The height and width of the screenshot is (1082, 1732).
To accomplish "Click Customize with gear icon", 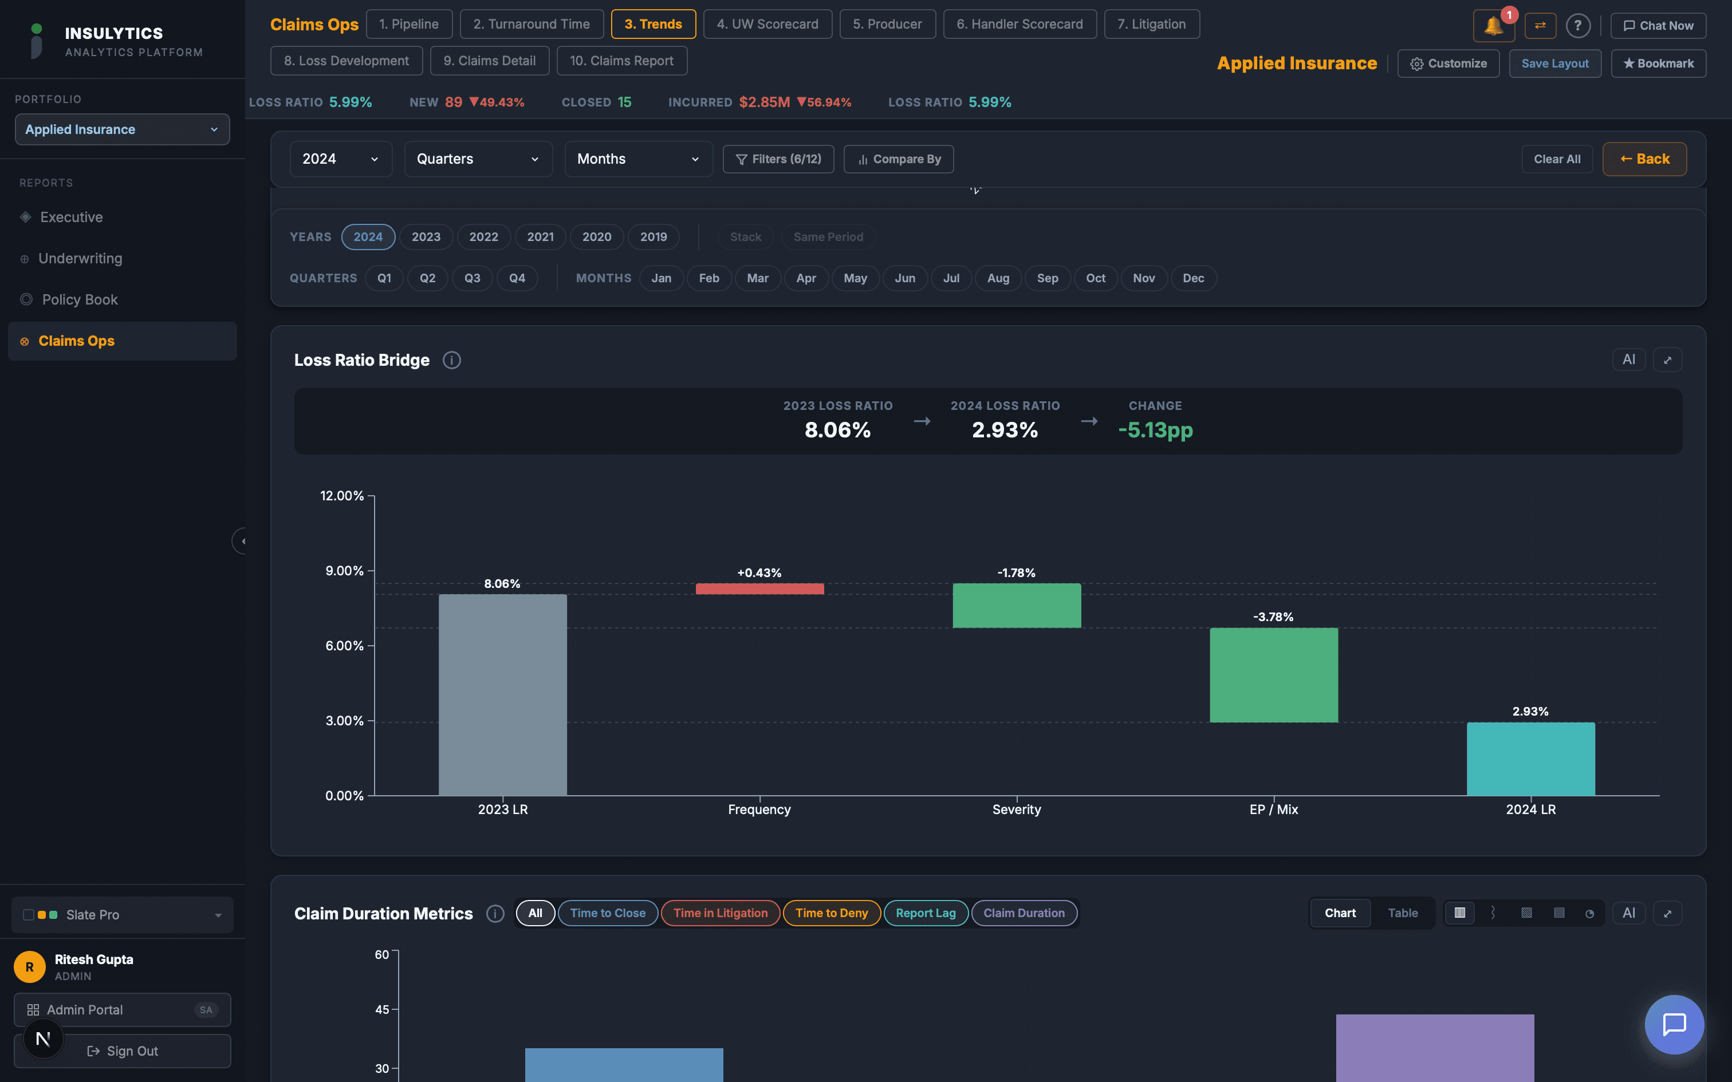I will (x=1448, y=64).
